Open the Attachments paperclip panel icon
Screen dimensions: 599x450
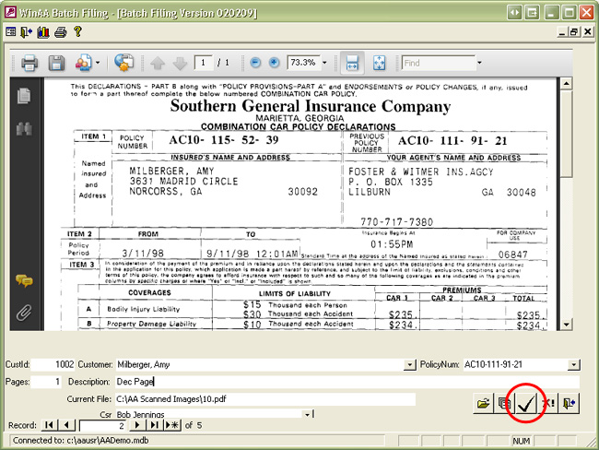[x=24, y=313]
